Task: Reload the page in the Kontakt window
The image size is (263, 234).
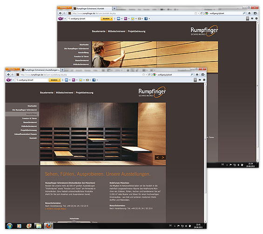Action: pos(201,13)
